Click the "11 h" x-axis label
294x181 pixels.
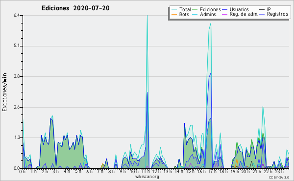pos(145,171)
